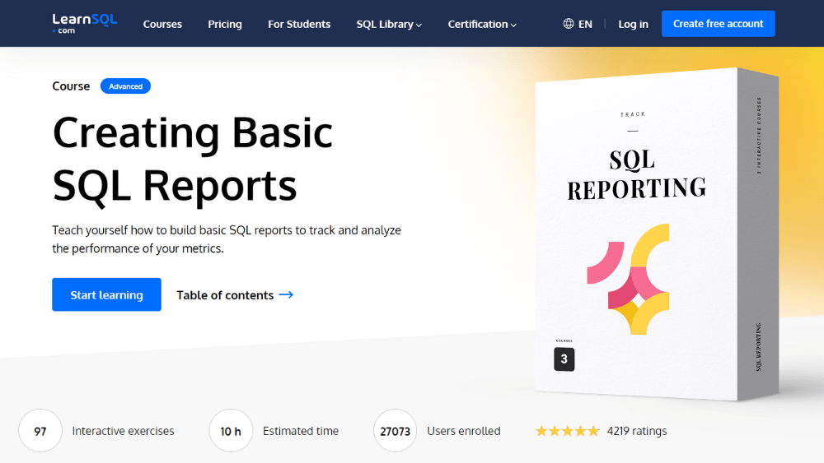The height and width of the screenshot is (463, 824).
Task: Click the Estimated time label
Action: tap(301, 431)
